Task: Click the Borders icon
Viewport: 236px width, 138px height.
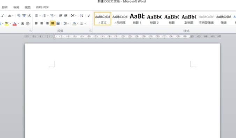Action: [x=82, y=23]
